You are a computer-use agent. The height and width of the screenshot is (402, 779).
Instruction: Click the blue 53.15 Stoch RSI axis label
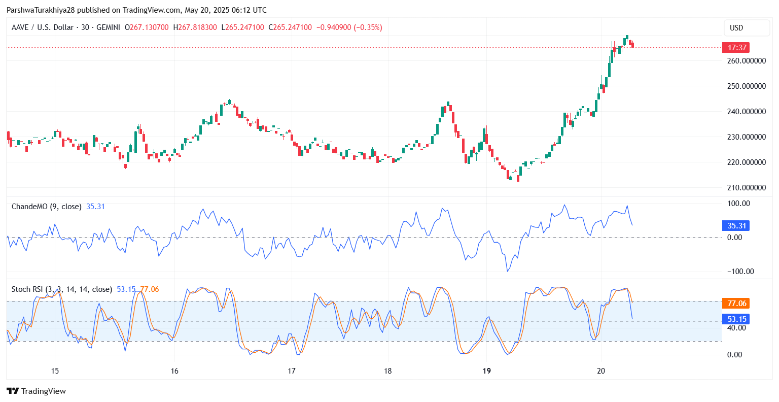[x=736, y=319]
